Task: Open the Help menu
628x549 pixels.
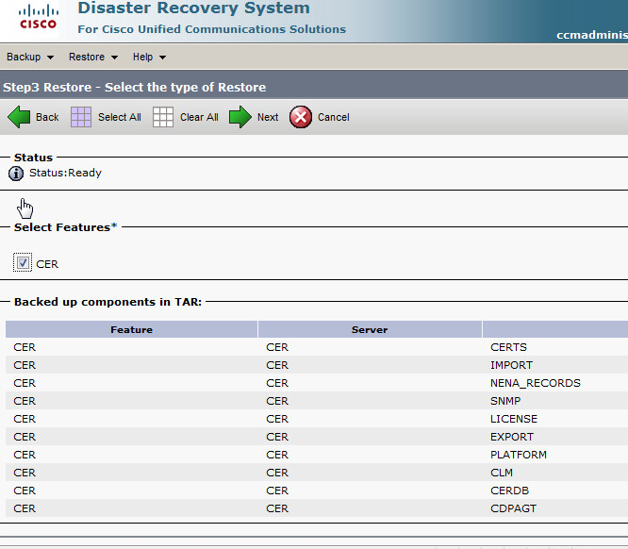Action: click(149, 57)
